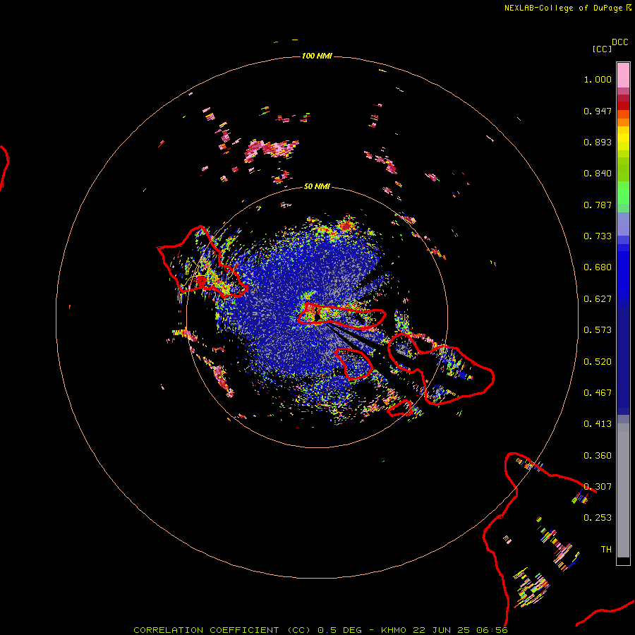Click the [CC] legend unit label

[603, 49]
